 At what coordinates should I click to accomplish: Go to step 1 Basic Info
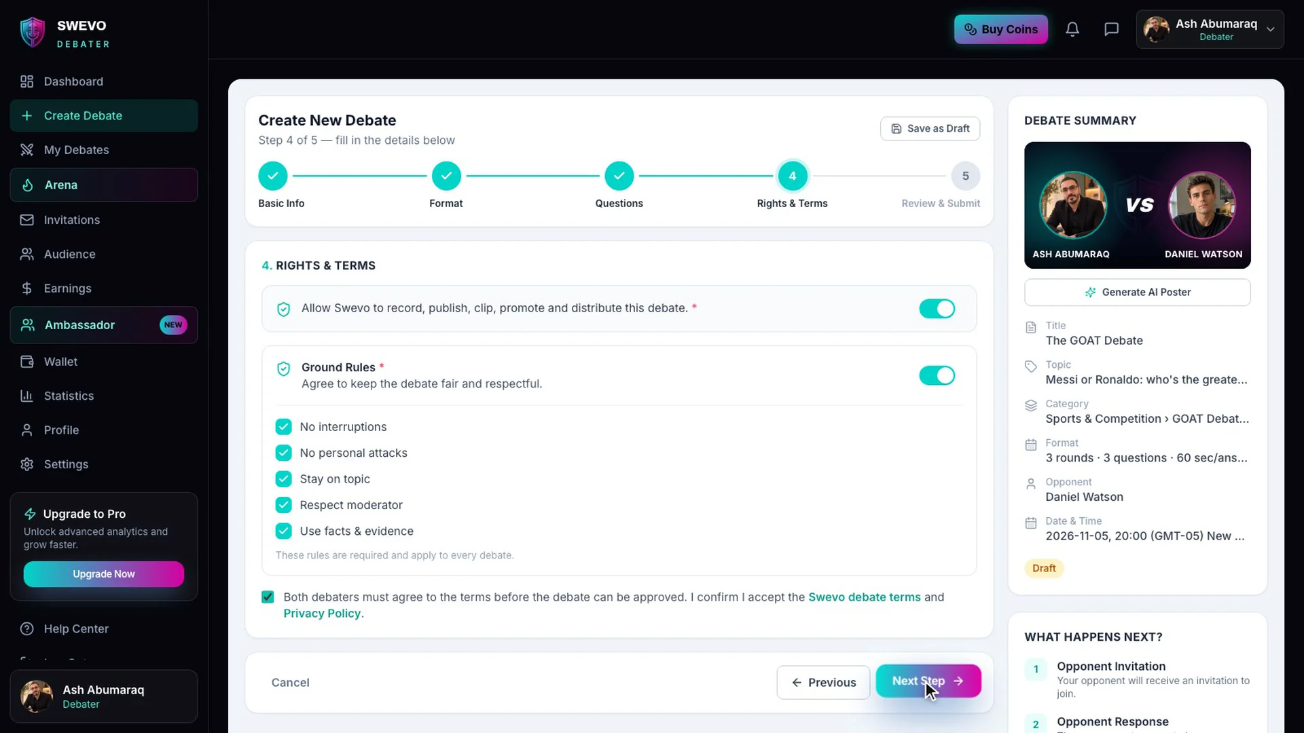[272, 176]
